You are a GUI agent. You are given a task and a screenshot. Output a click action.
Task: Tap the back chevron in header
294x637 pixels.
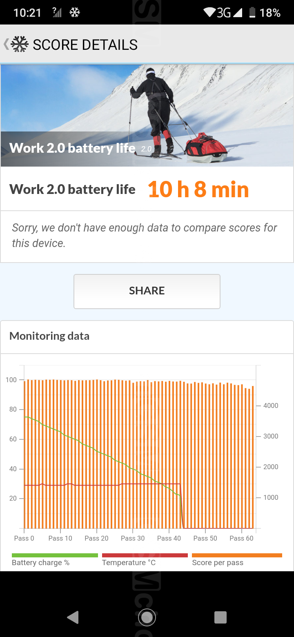[6, 45]
